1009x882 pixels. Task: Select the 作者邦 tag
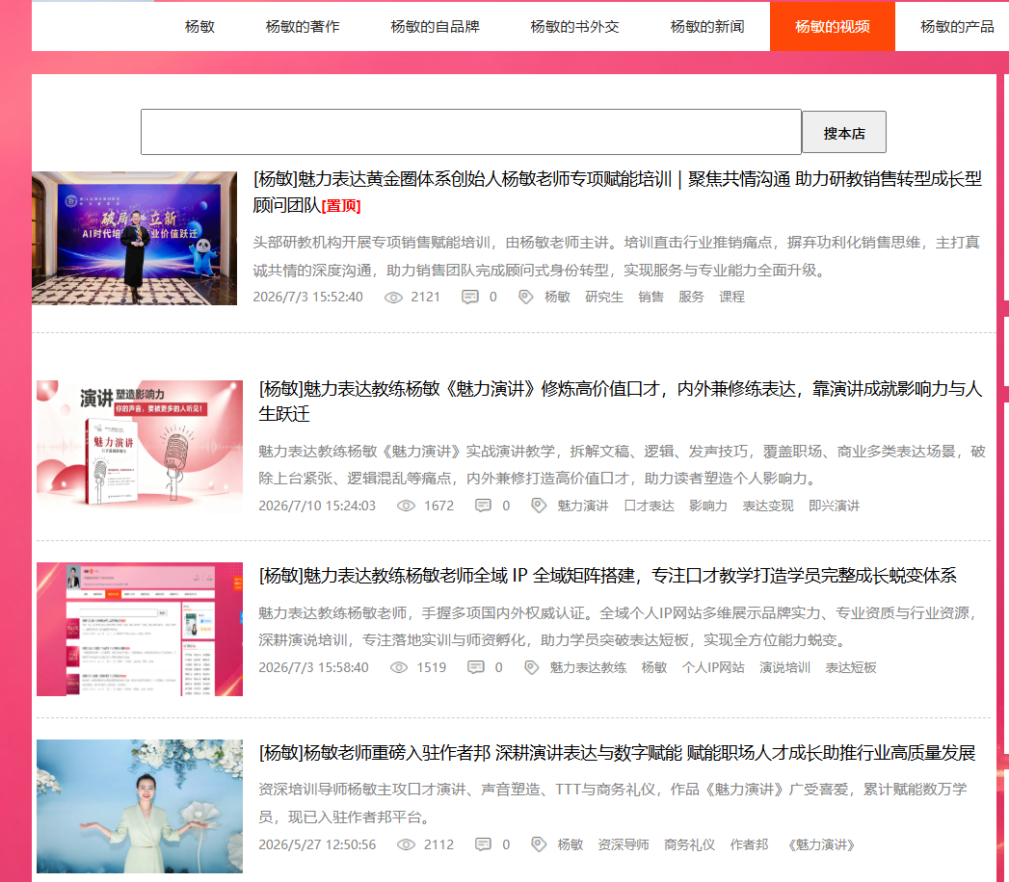coord(749,844)
